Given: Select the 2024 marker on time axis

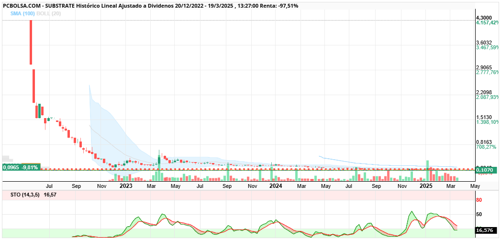Looking at the screenshot, I should 276,186.
